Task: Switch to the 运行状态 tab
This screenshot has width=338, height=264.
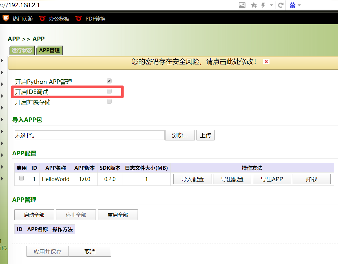Action: [22, 50]
